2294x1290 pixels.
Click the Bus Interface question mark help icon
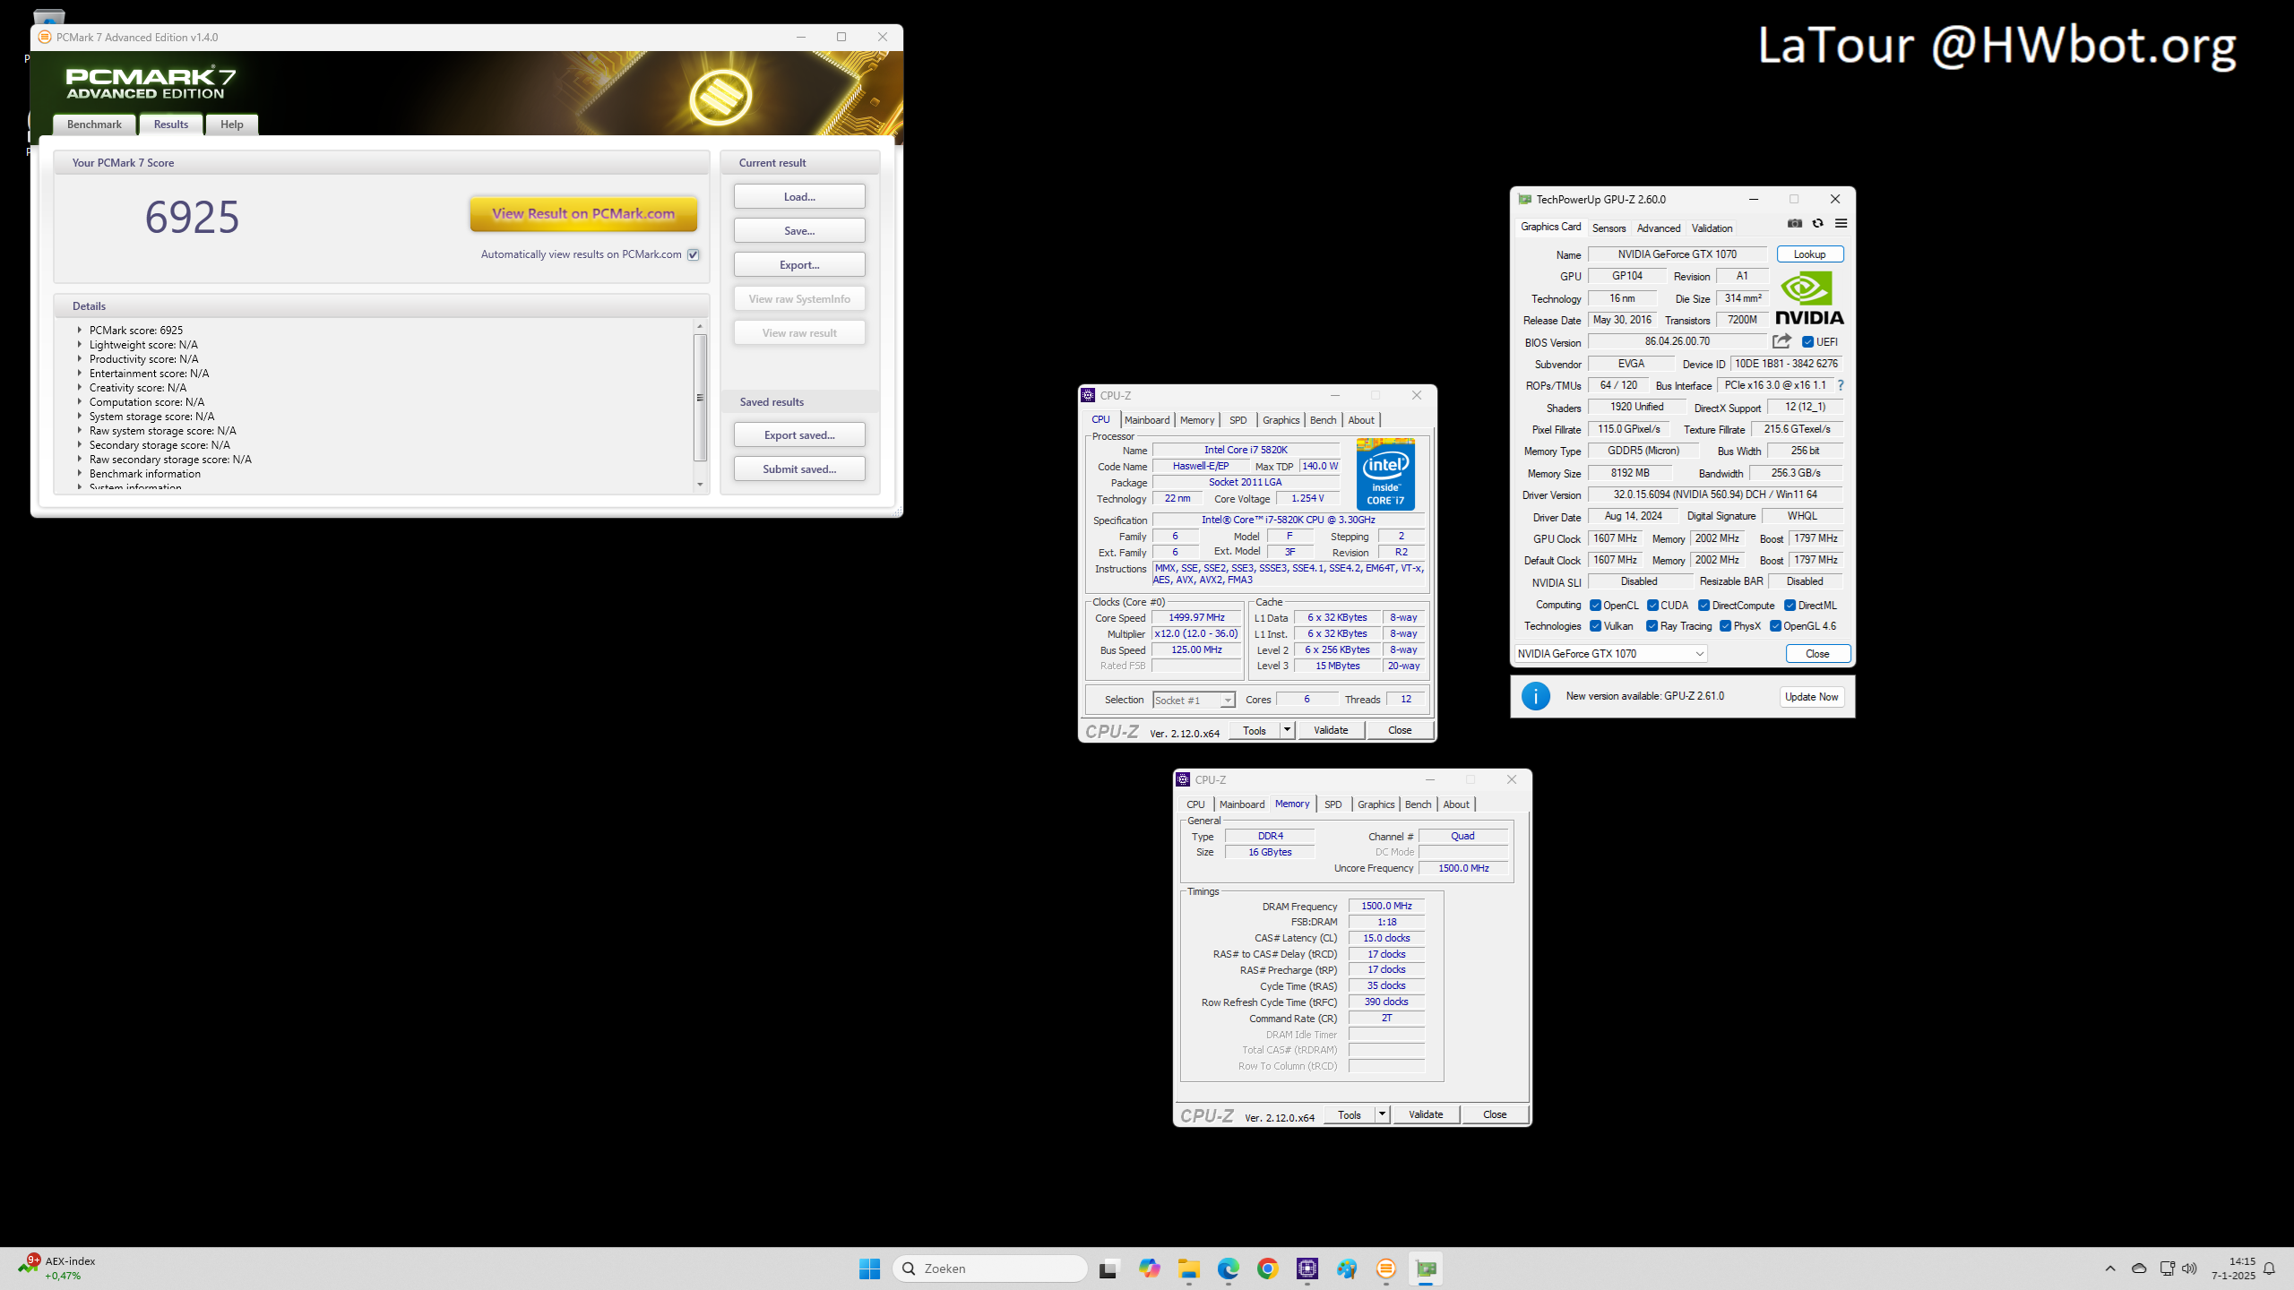[x=1841, y=385]
